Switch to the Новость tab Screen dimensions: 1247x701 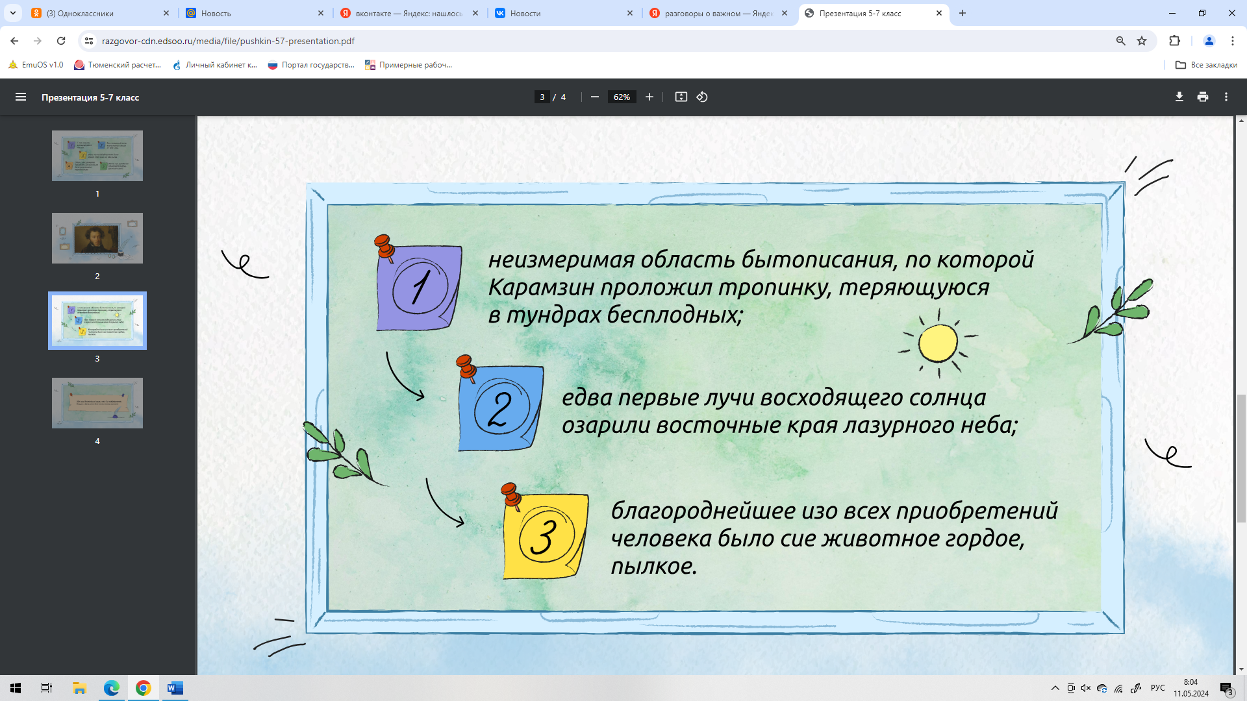point(255,13)
